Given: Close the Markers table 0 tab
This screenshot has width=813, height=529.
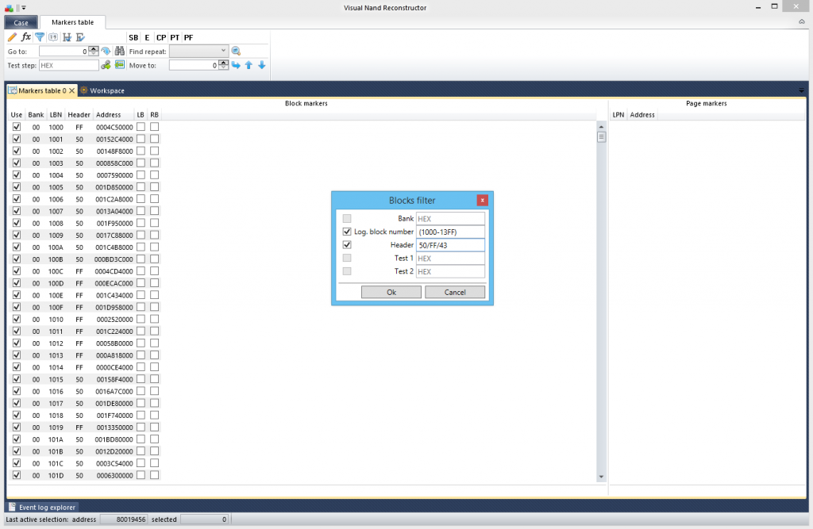Looking at the screenshot, I should point(71,90).
